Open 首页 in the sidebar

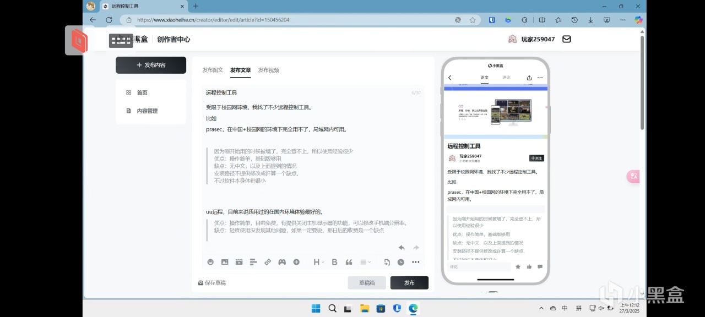pyautogui.click(x=142, y=92)
